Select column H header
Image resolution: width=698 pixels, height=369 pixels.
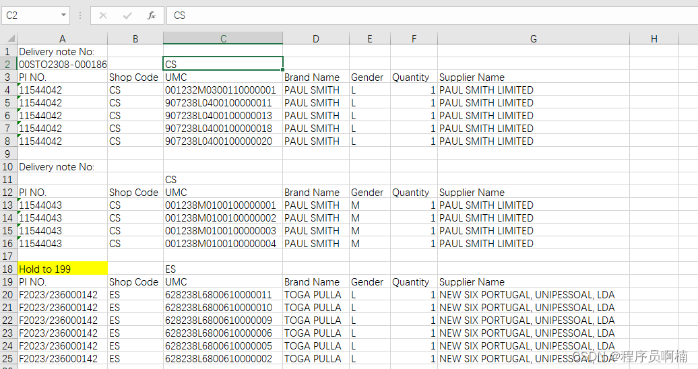(654, 39)
